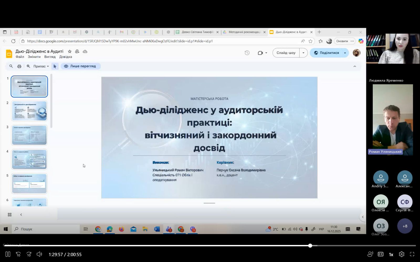420x262 pixels.
Task: Select slide 3 thumbnail in filmstrip
Action: coord(29,135)
